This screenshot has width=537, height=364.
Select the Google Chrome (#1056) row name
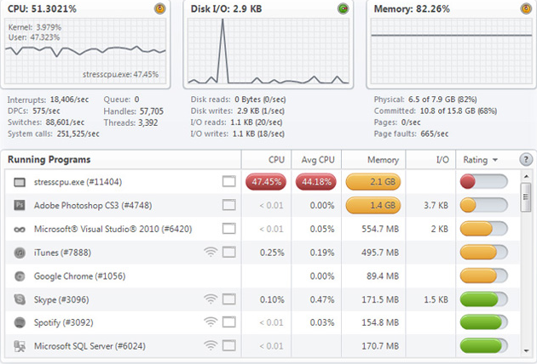[x=79, y=276]
